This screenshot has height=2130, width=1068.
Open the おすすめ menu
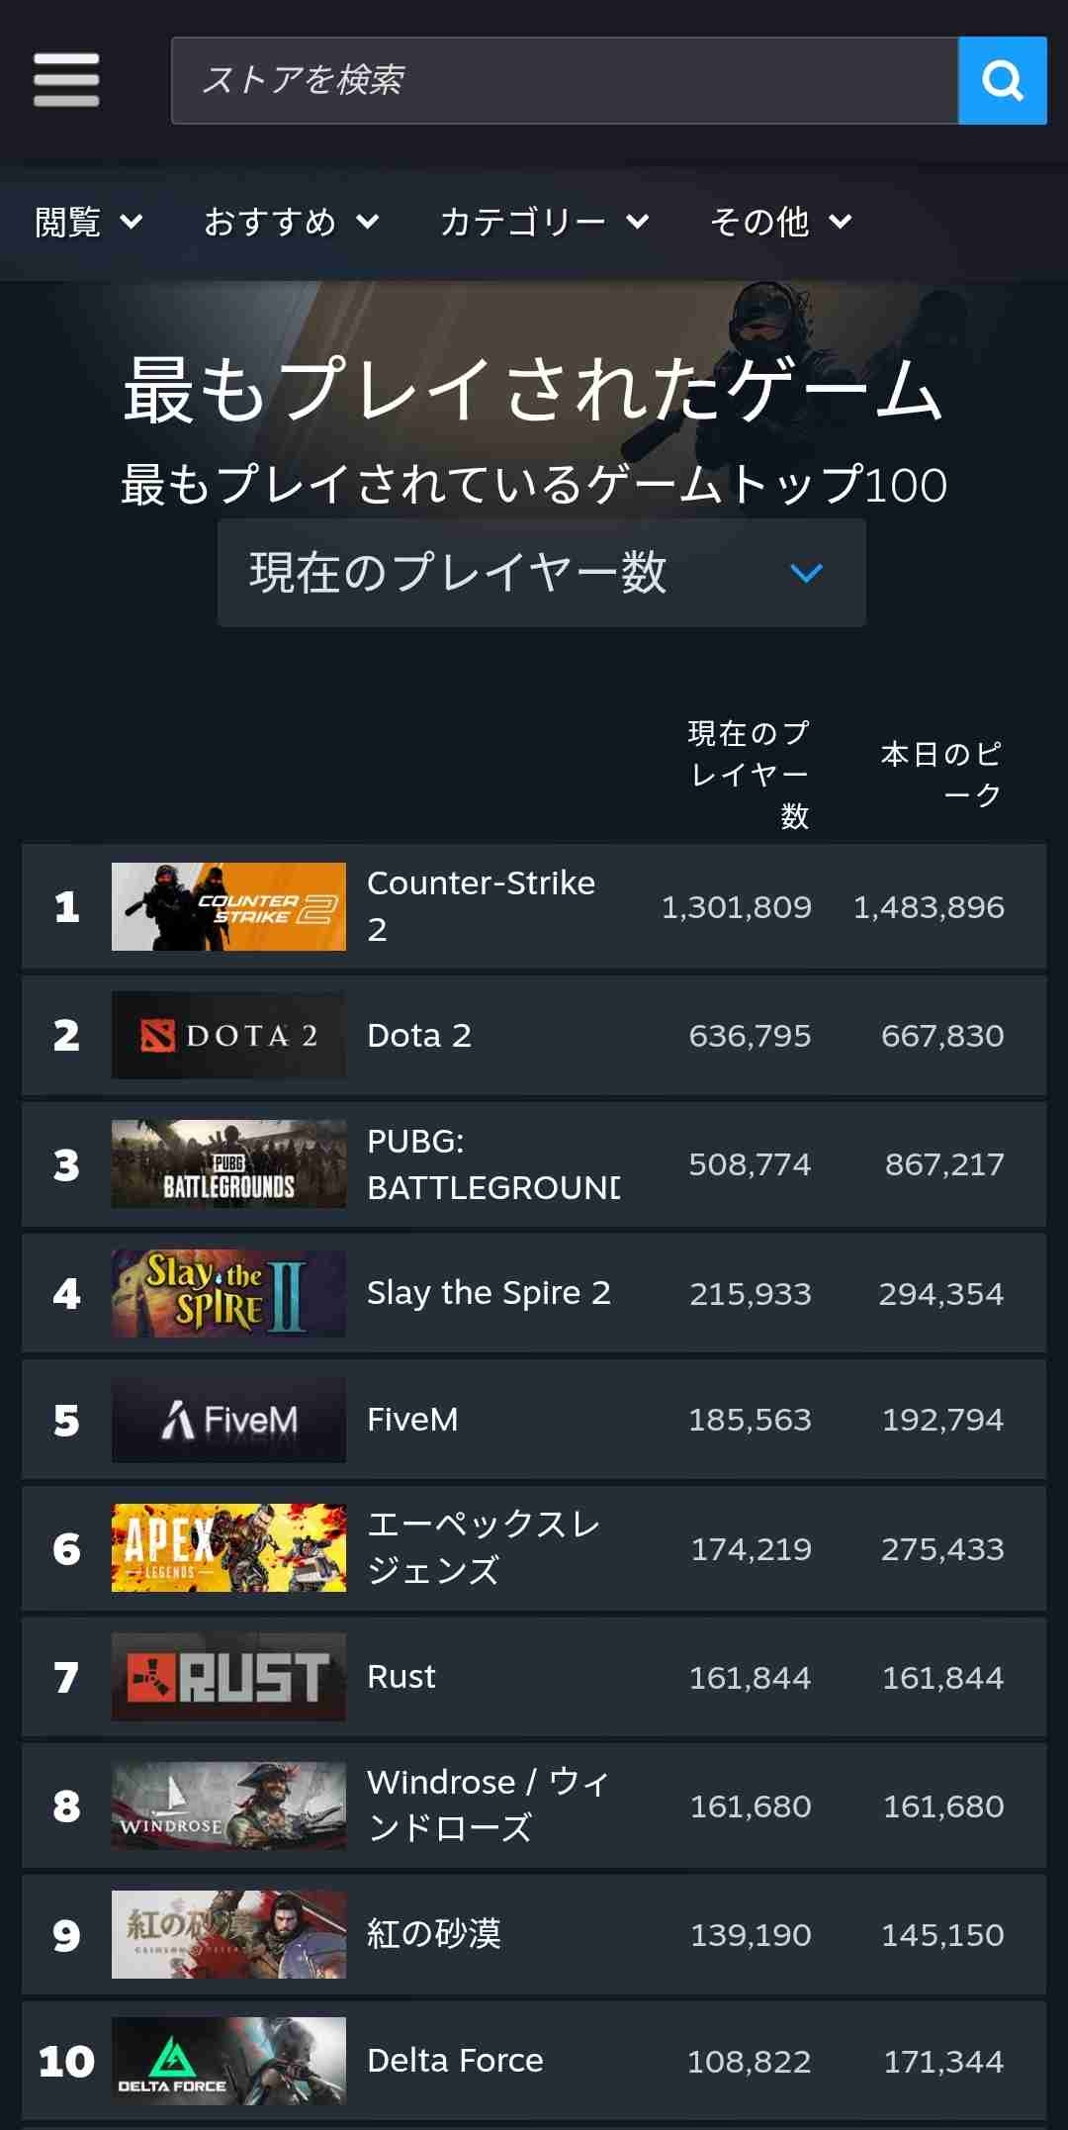coord(291,222)
